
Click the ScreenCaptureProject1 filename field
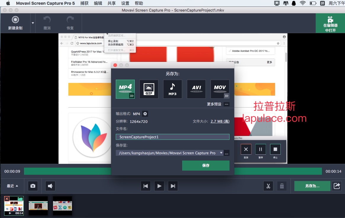(172, 137)
